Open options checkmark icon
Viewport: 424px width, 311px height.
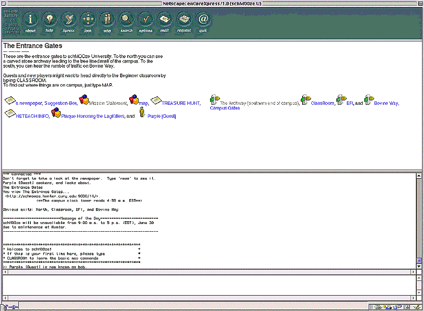tap(146, 20)
